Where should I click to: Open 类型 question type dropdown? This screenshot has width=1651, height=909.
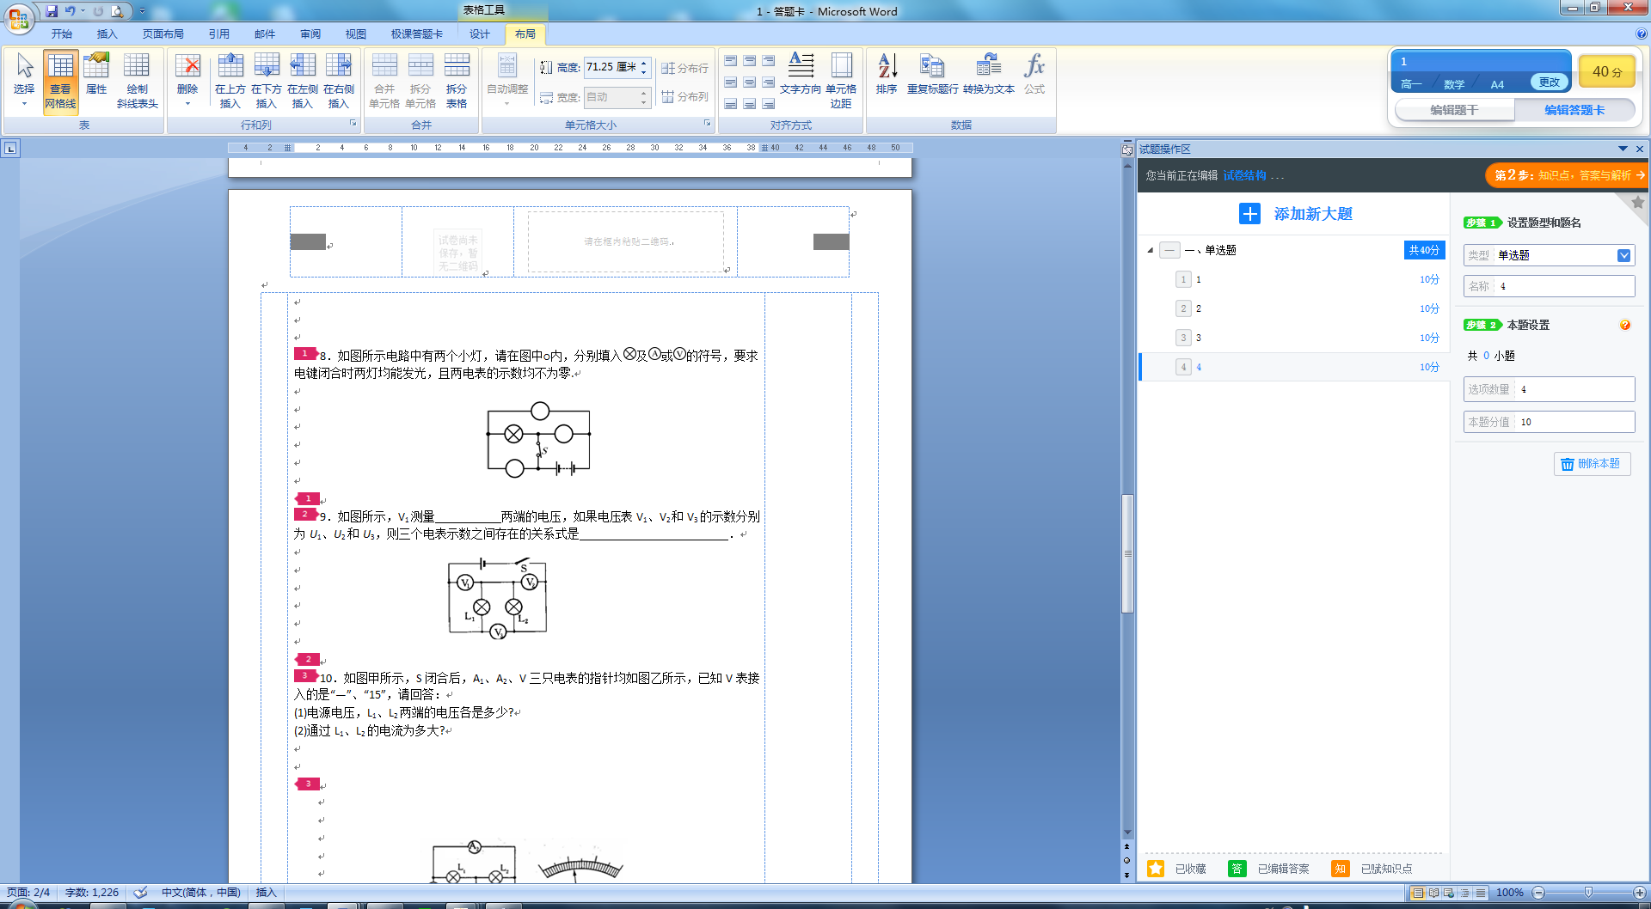pos(1623,255)
